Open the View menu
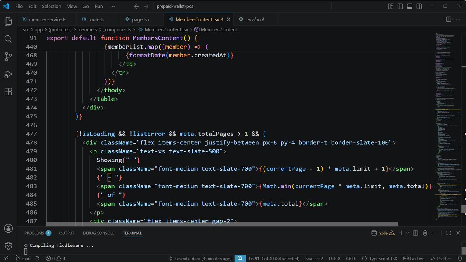The width and height of the screenshot is (466, 262). coord(72,6)
